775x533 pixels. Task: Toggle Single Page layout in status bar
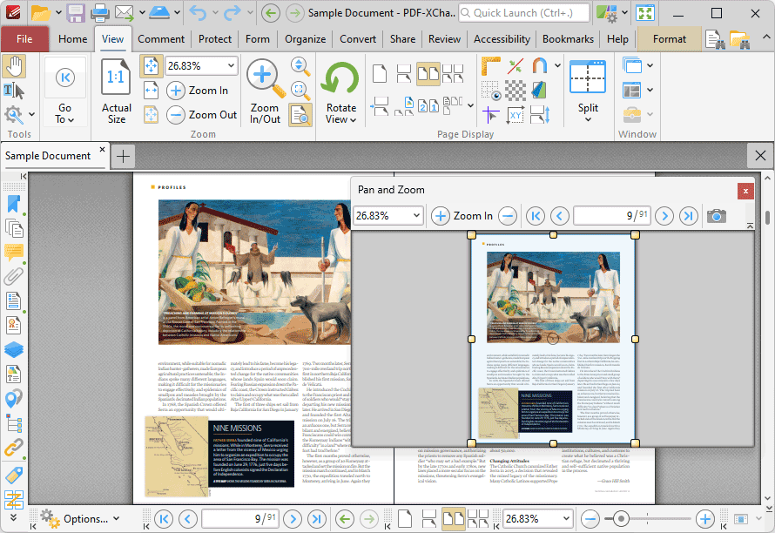click(x=405, y=519)
